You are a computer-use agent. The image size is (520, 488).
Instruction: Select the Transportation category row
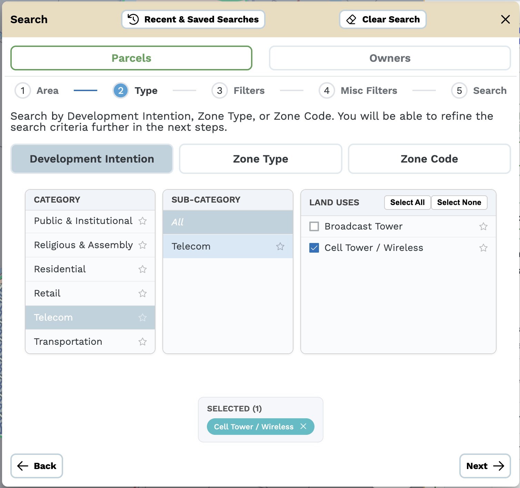pyautogui.click(x=68, y=342)
